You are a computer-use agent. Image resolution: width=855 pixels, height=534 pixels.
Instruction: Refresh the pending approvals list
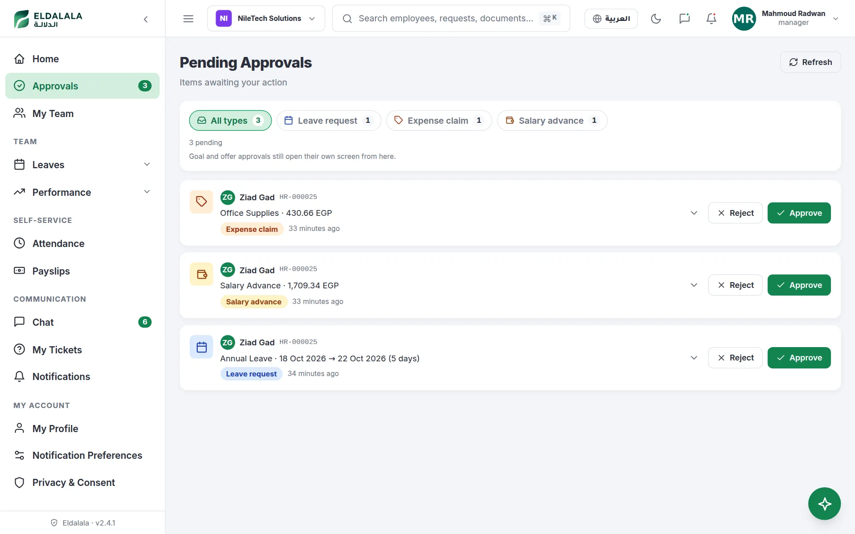(x=810, y=62)
